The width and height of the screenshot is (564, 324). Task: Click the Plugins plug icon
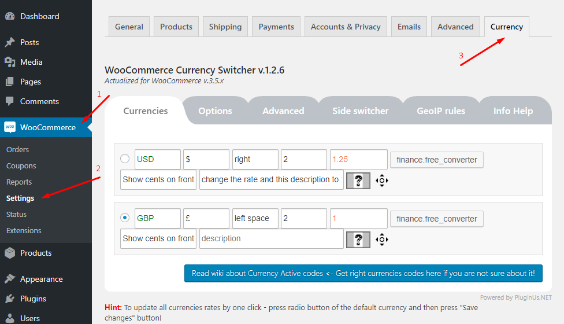coord(10,299)
